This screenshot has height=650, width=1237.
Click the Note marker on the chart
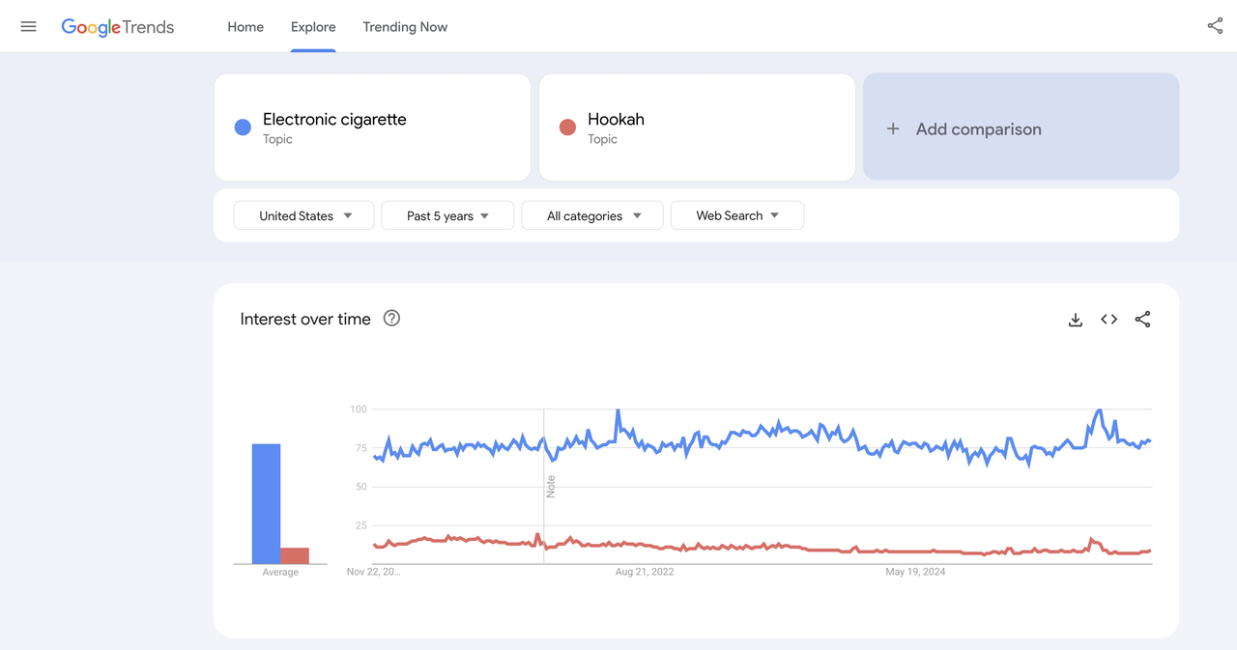click(x=551, y=486)
